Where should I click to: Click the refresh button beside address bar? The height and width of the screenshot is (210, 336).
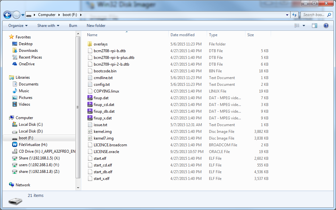coord(295,15)
